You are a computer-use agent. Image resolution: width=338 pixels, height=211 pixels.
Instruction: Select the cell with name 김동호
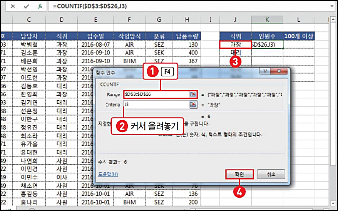[29, 86]
